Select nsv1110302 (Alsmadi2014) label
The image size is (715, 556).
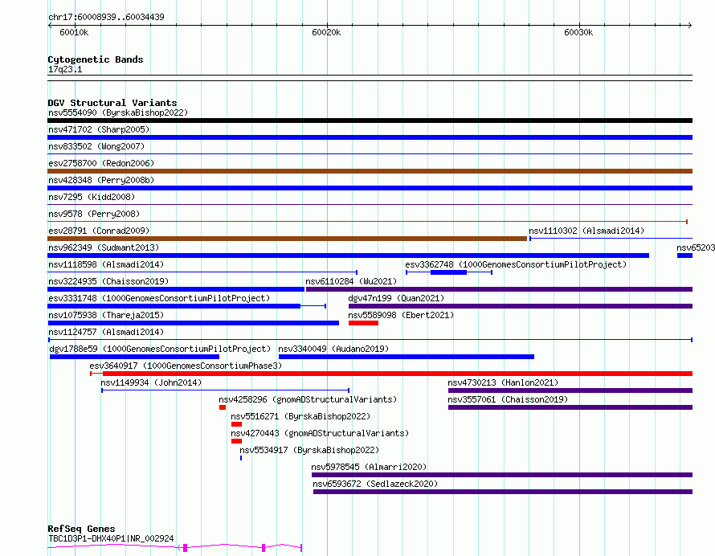click(586, 231)
